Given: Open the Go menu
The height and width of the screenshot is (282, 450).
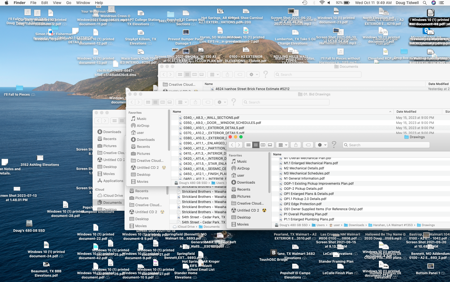Looking at the screenshot, I should coord(69,3).
